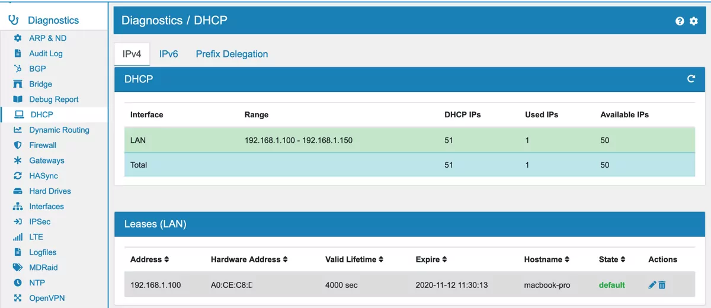Click the Total row label
Image resolution: width=711 pixels, height=308 pixels.
[139, 165]
